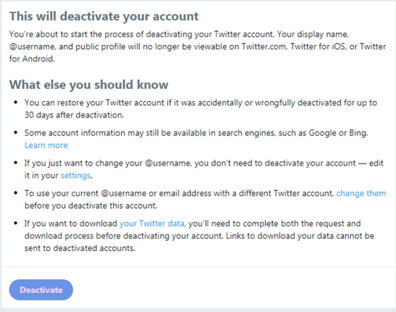
Task: Click the Deactivate button
Action: (41, 290)
